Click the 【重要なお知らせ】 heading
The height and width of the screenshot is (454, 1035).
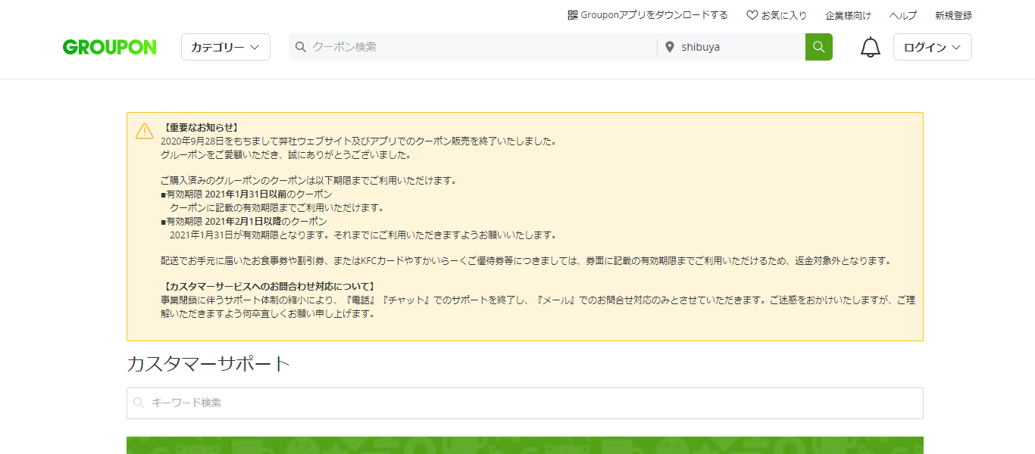pos(201,128)
